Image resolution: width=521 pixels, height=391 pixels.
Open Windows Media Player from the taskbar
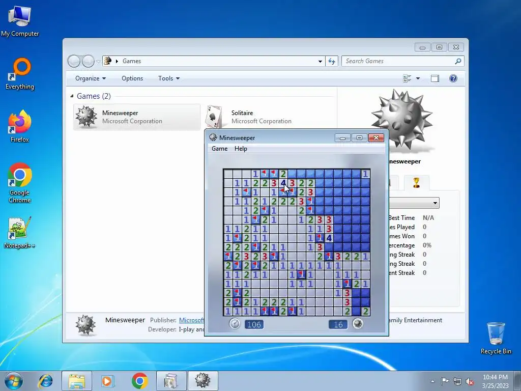pyautogui.click(x=107, y=381)
